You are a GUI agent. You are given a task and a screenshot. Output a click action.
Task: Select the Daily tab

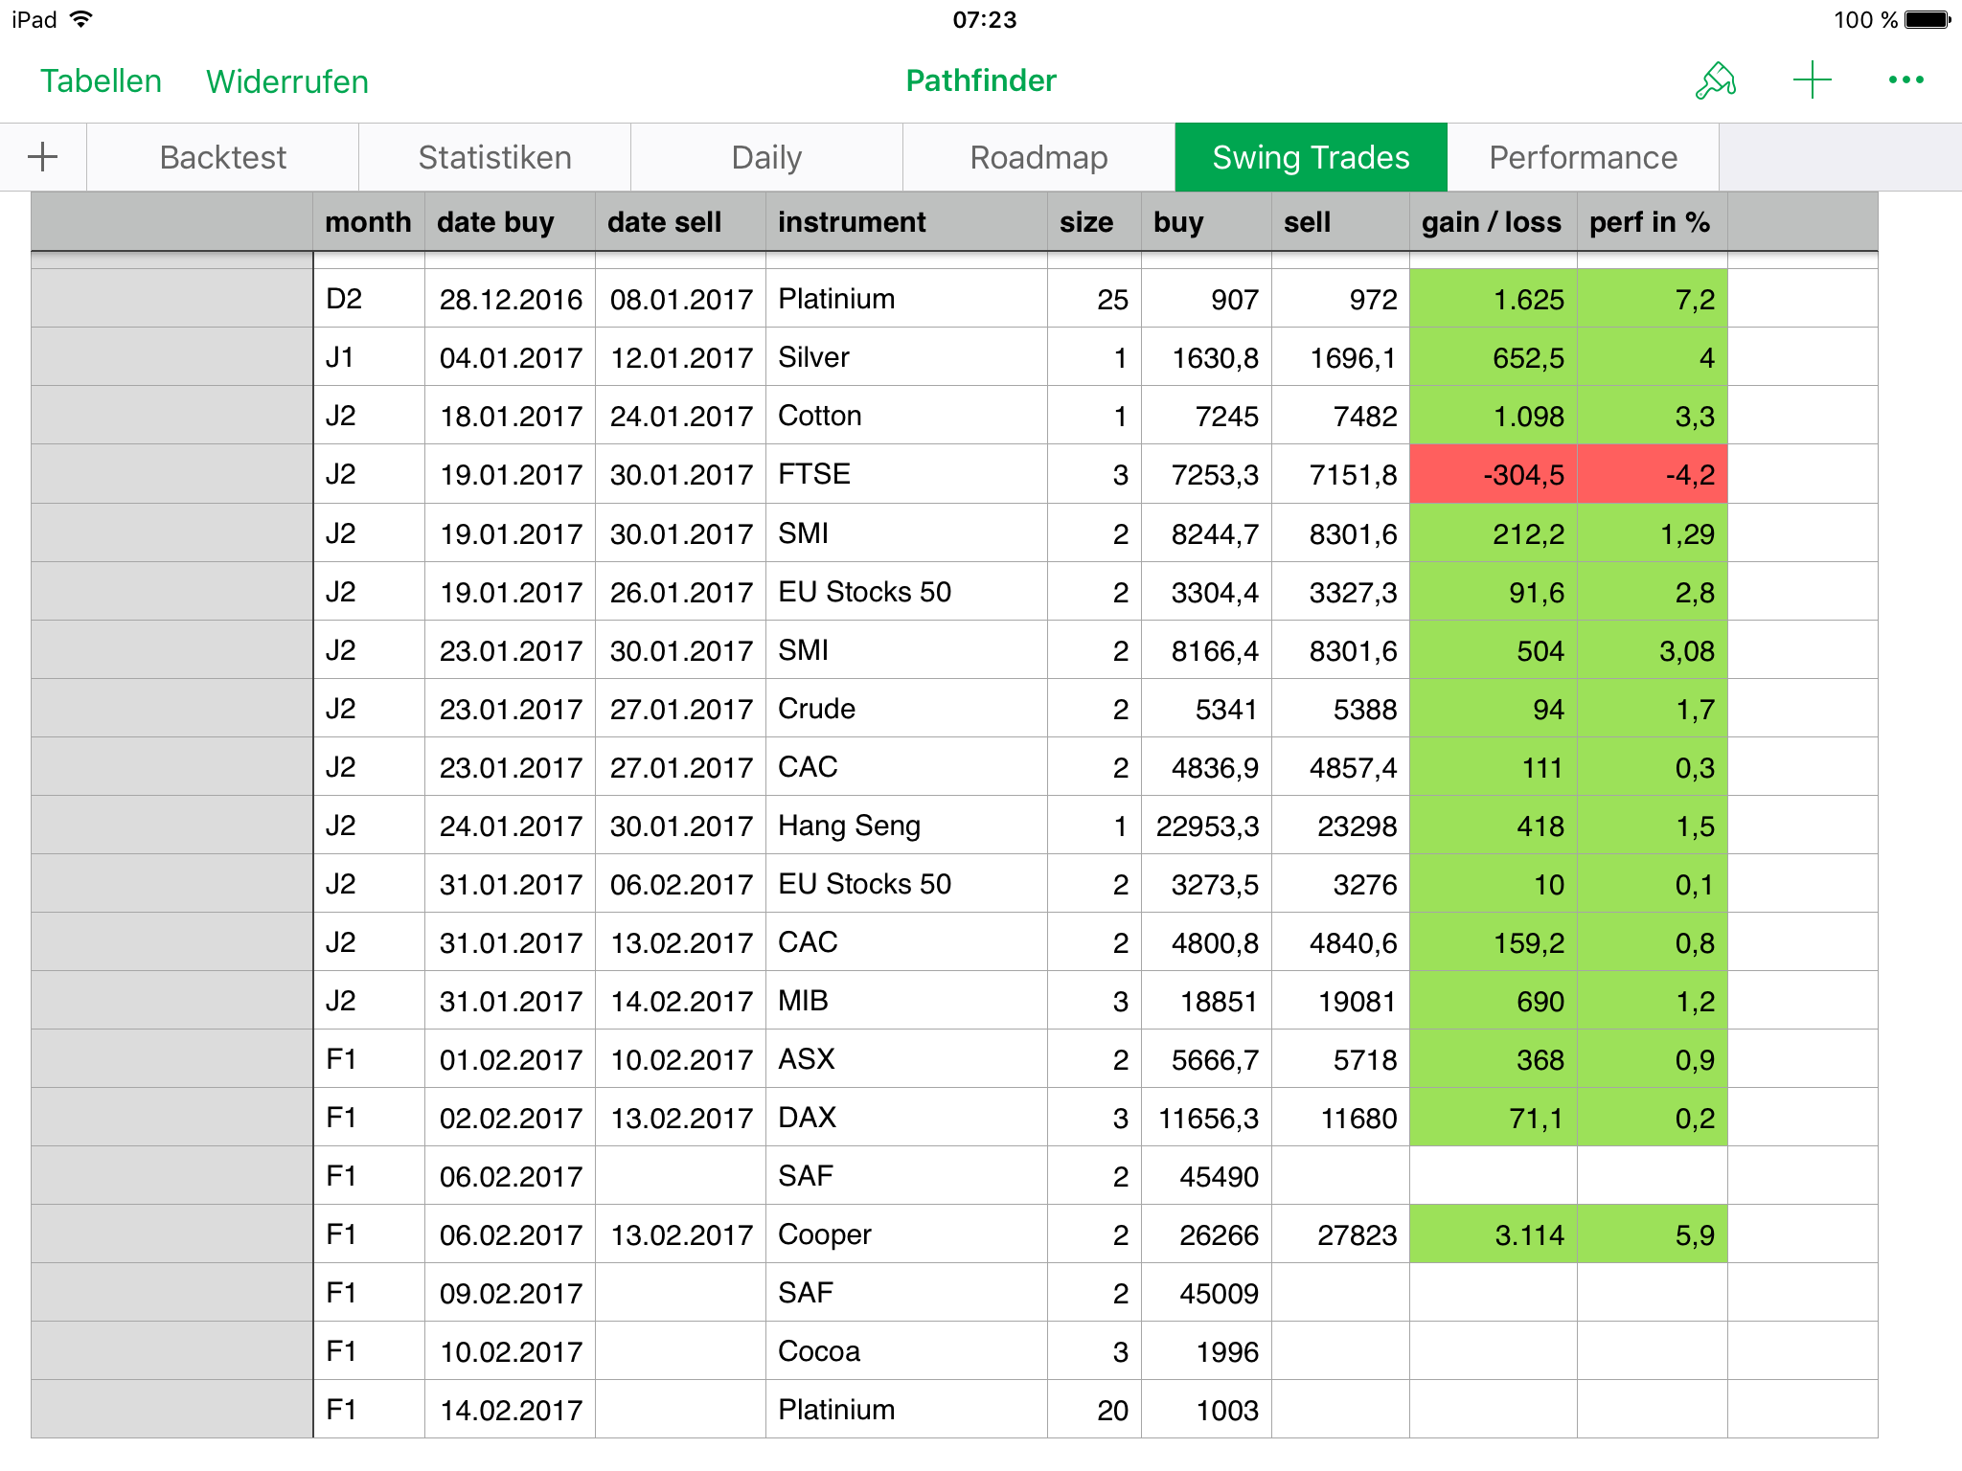pos(766,157)
